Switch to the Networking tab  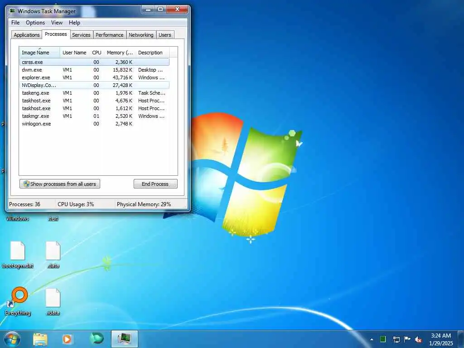[141, 35]
